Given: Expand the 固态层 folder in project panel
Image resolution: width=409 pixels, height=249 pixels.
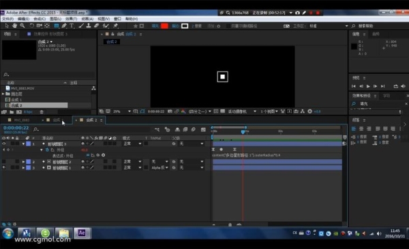Looking at the screenshot, I should 3,94.
